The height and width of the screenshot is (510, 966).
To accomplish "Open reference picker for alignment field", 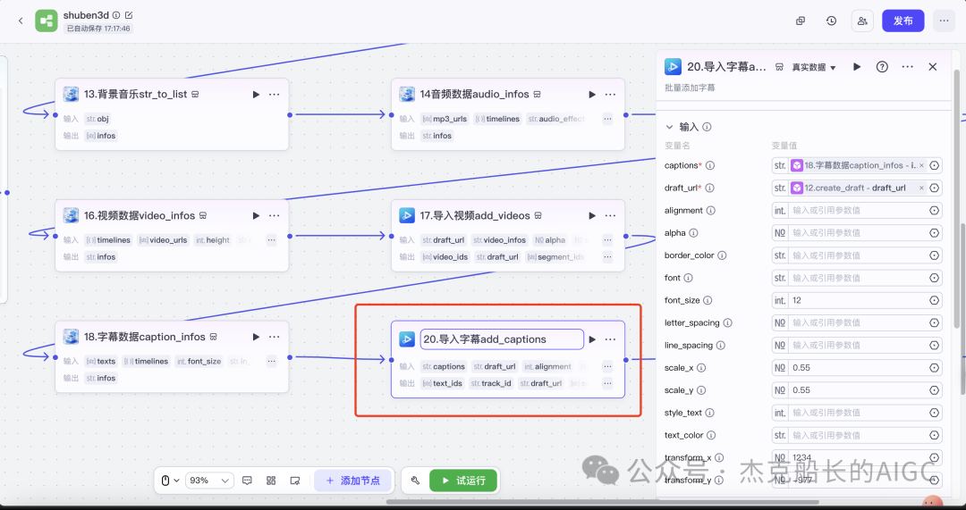I will pos(934,211).
